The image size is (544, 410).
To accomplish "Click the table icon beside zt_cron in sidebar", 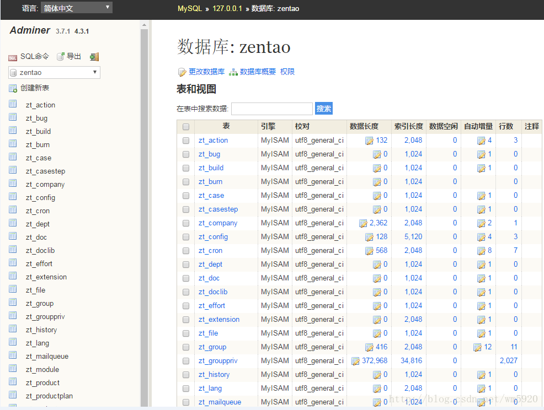I will click(x=13, y=209).
